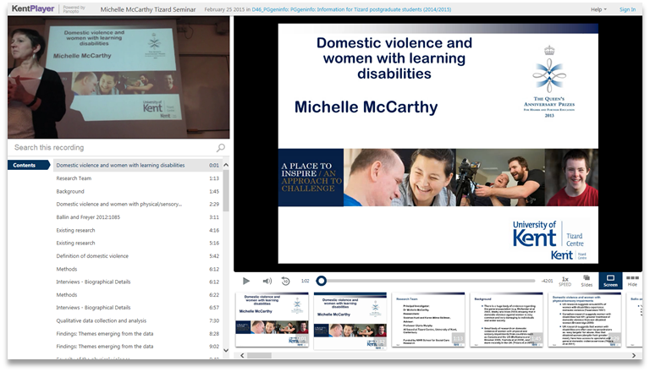Click the KentPlayer logo
This screenshot has width=650, height=372.
[33, 8]
